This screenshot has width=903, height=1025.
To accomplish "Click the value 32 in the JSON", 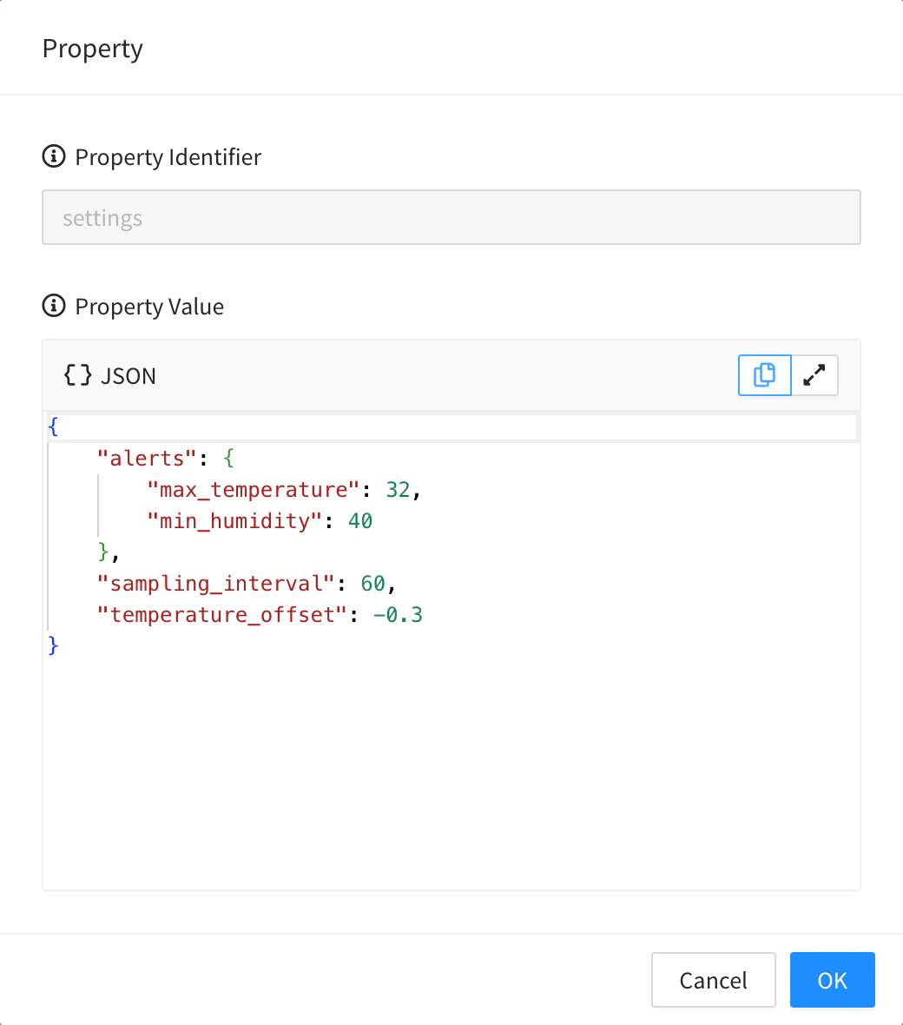I will point(398,490).
